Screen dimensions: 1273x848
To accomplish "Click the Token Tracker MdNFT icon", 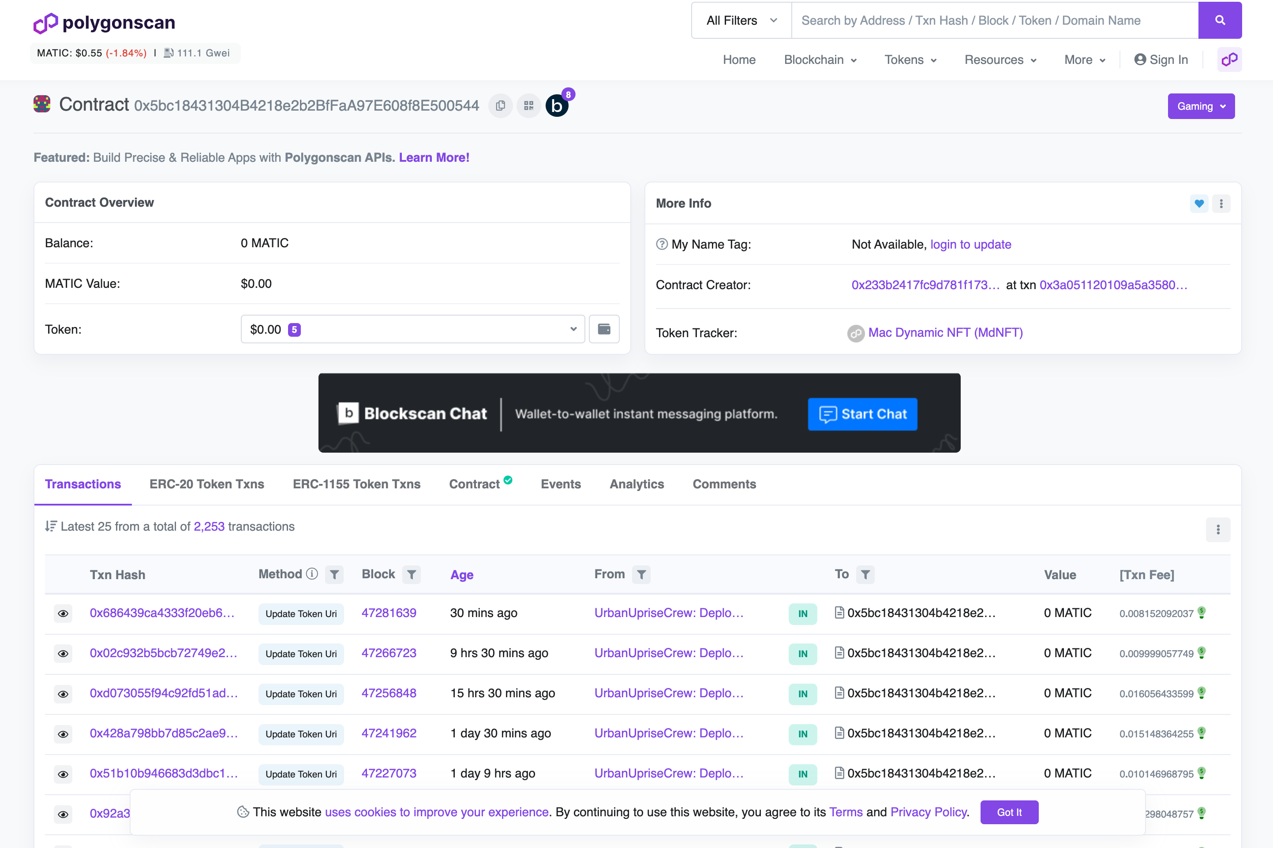I will point(854,333).
